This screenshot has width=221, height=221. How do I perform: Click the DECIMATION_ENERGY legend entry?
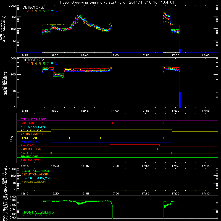pos(35,171)
